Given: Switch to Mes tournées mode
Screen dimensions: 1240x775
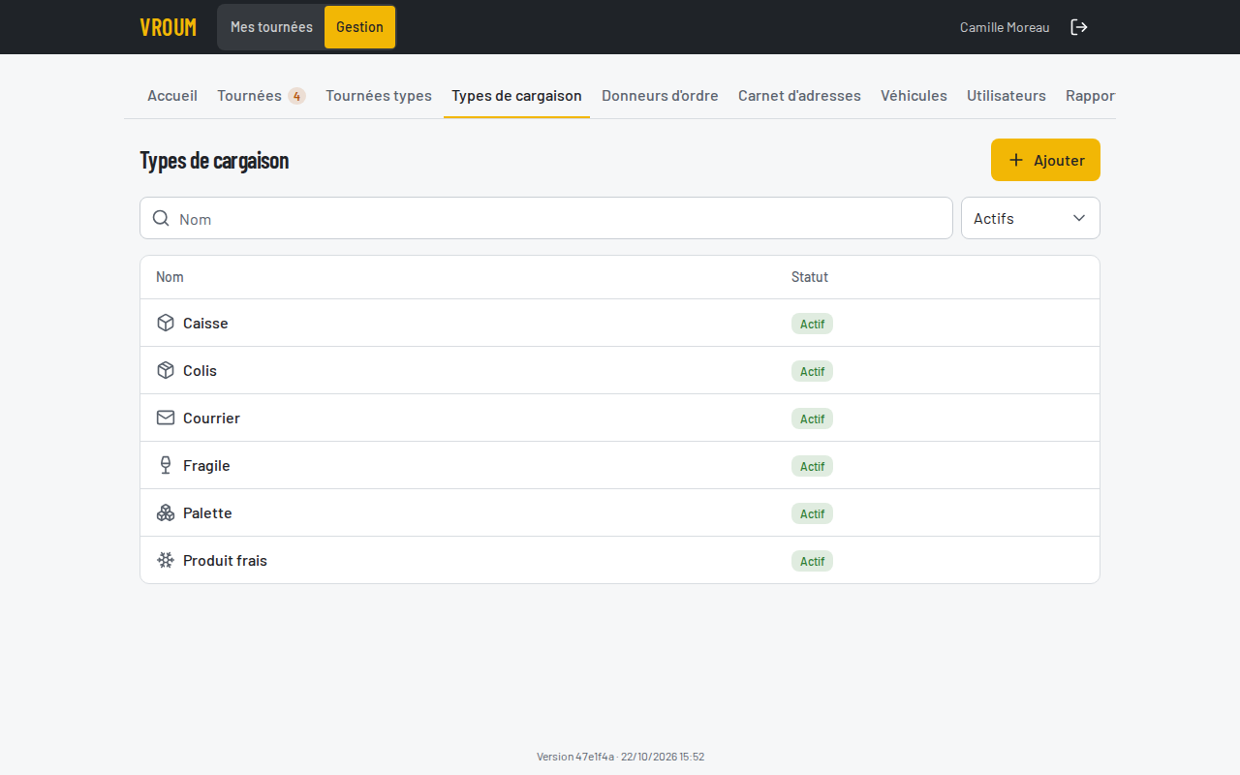Looking at the screenshot, I should [271, 27].
